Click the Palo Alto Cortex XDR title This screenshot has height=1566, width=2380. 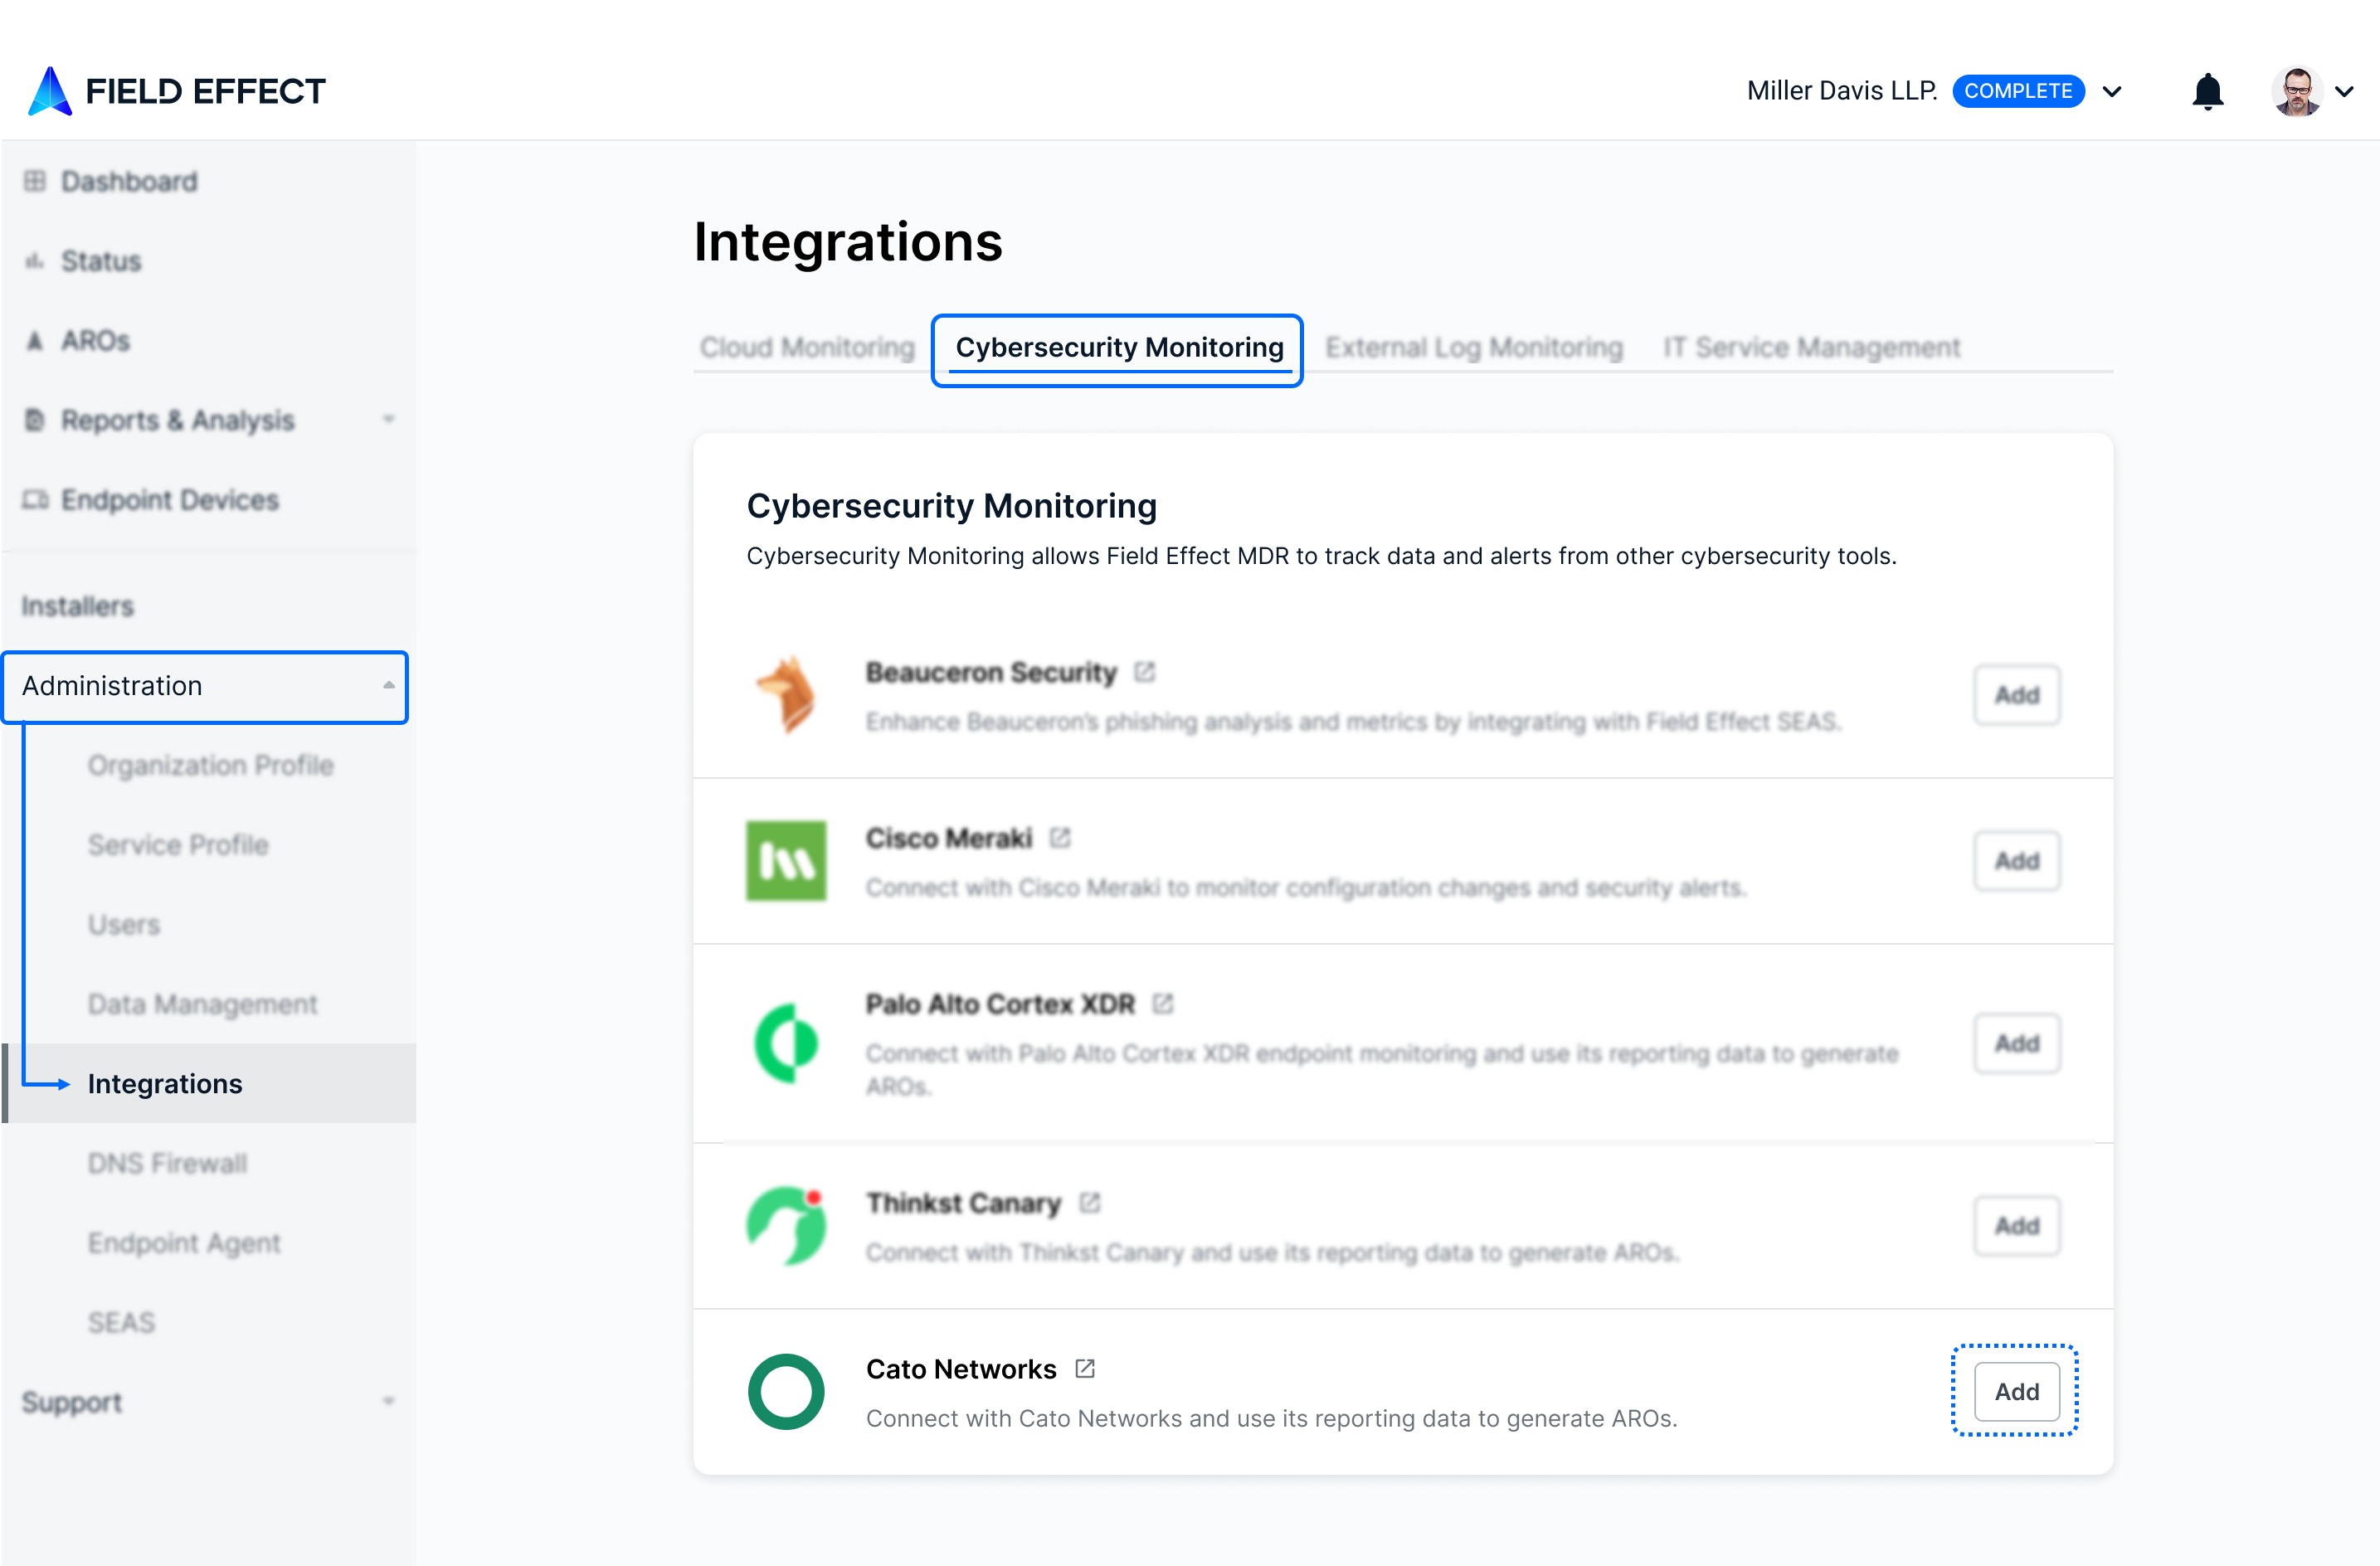click(x=1001, y=1003)
